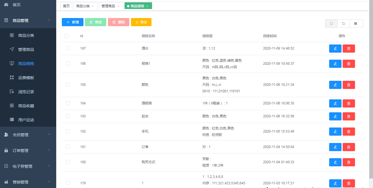
Task: Close the 商品规格 tab
Action: [147, 6]
